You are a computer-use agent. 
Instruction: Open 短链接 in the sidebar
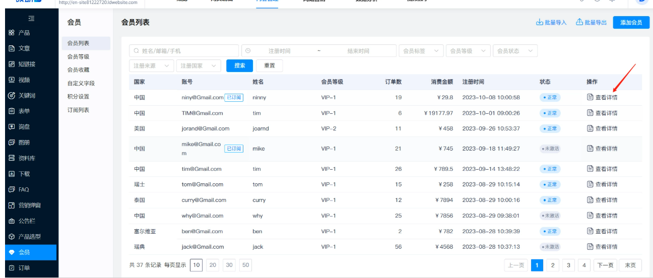(x=27, y=64)
